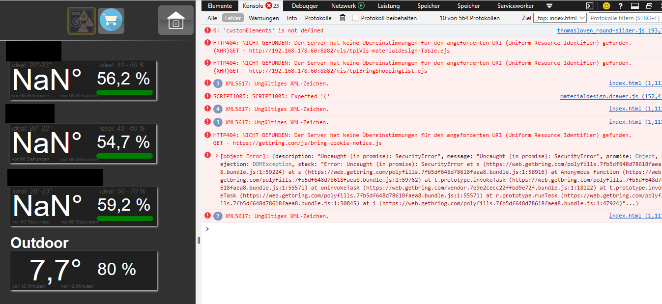Viewport: 662px width, 304px height.
Task: Open the Ziel _top: index.html dropdown
Action: point(560,18)
